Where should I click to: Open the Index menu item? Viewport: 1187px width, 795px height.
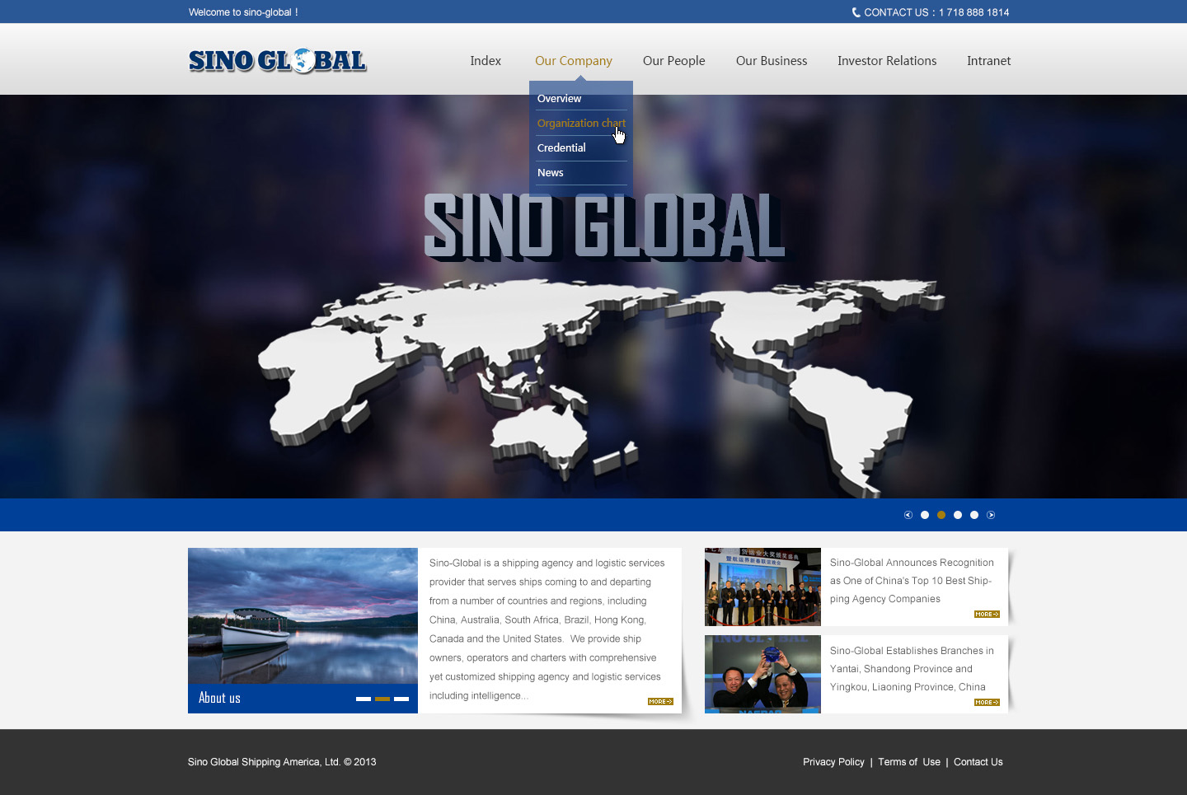(486, 61)
